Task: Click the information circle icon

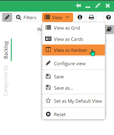Action: coord(80,17)
